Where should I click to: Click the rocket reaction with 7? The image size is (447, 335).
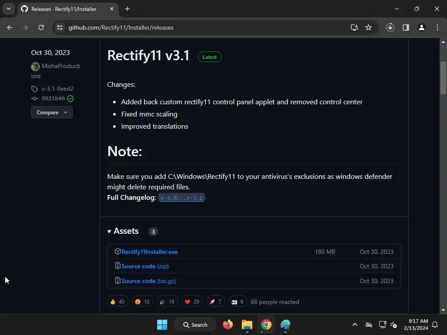216,302
